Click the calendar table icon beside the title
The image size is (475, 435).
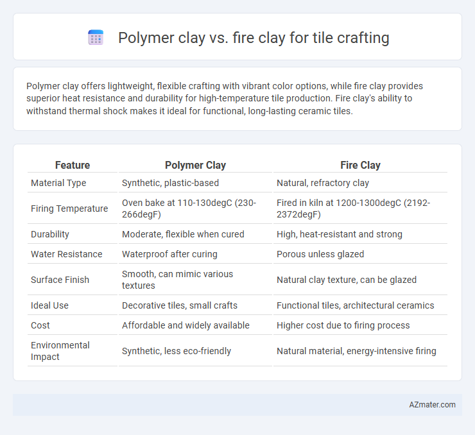[x=96, y=38]
